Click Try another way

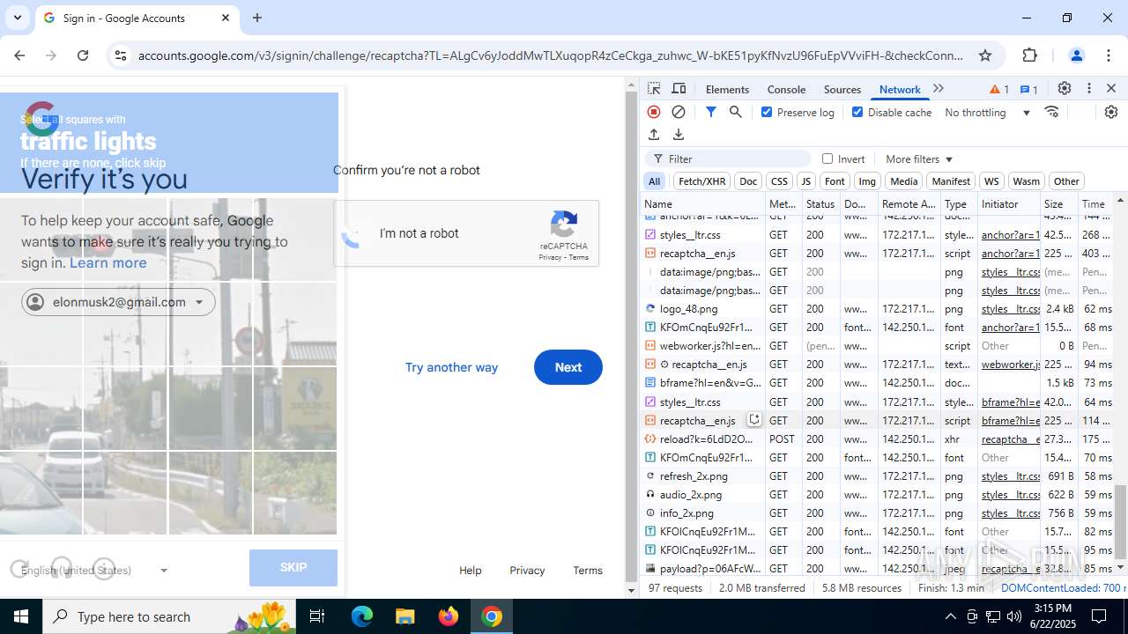tap(451, 367)
